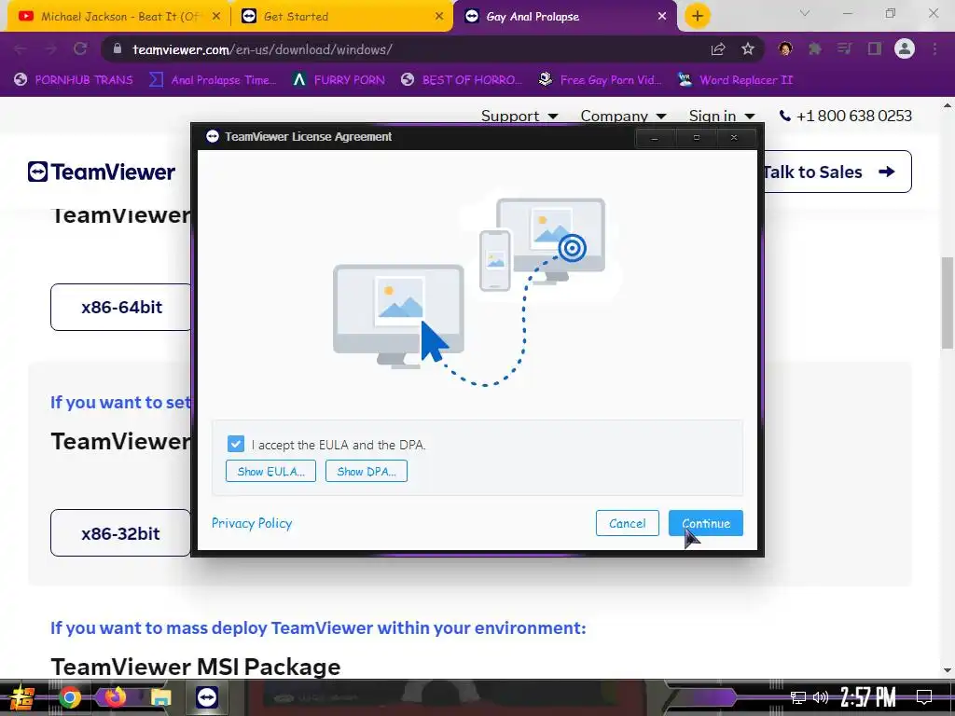Click the Show EULA button
The image size is (955, 716).
tap(271, 471)
